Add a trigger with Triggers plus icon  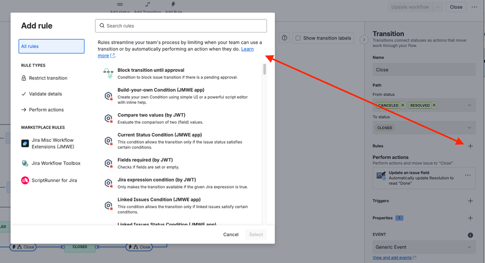[x=470, y=201]
